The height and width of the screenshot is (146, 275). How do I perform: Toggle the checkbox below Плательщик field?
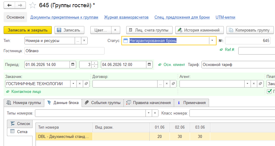pos(269,91)
